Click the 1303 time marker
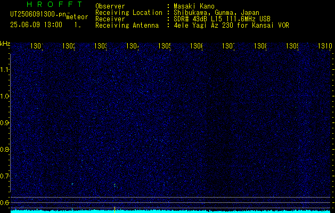 point(101,46)
